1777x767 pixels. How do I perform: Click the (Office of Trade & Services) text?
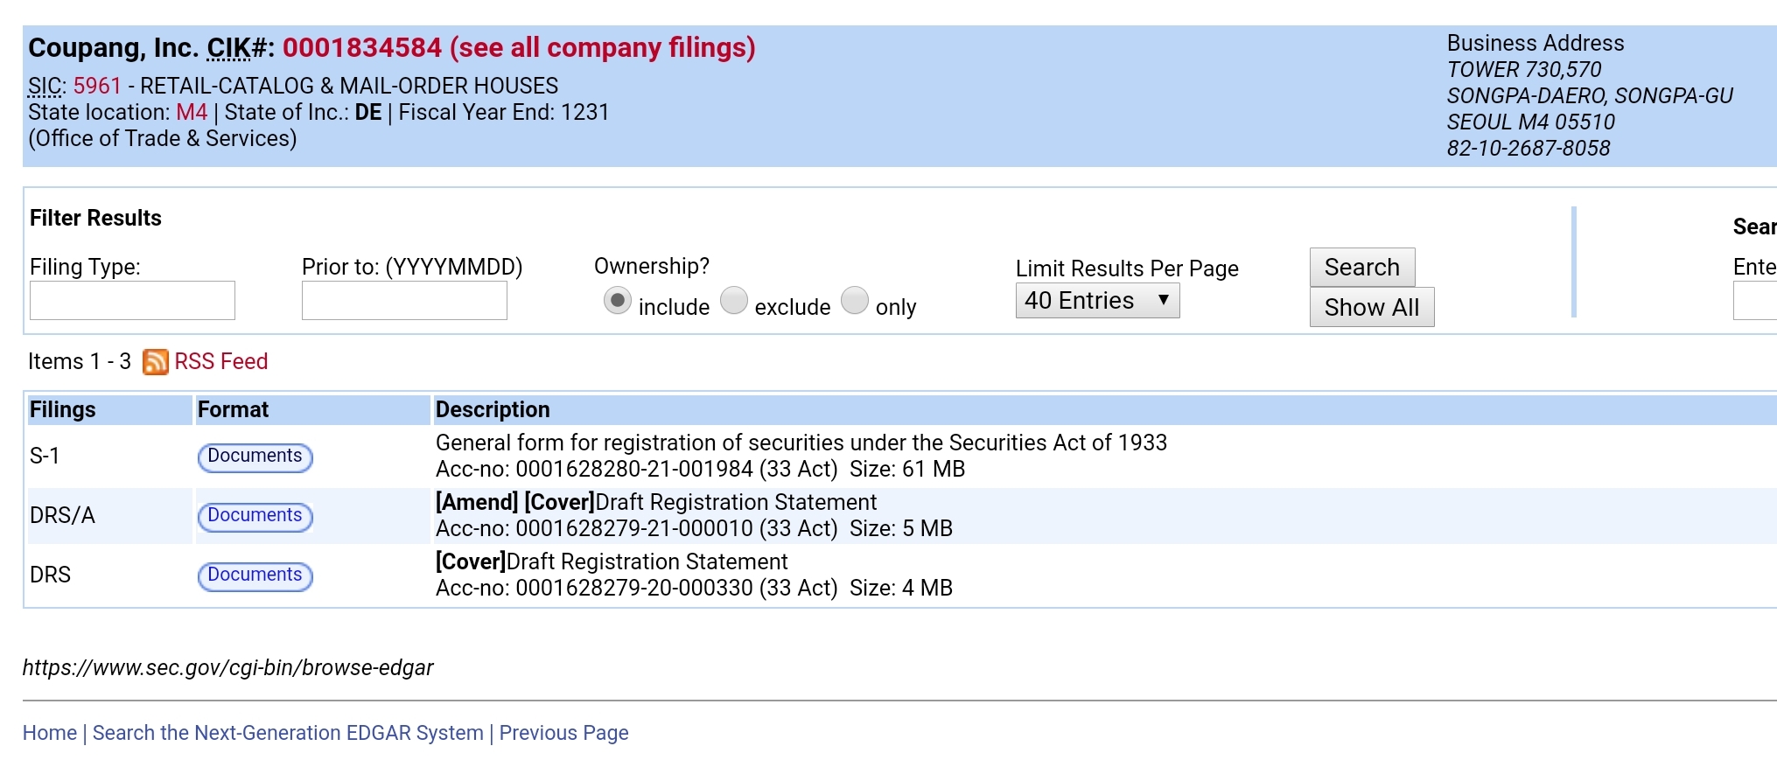point(163,138)
